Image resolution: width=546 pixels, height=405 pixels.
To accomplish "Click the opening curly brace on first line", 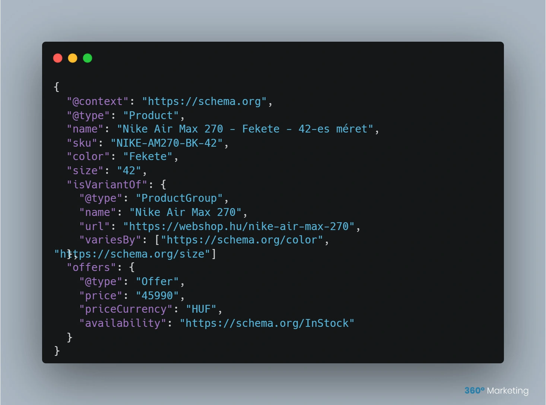I will 57,87.
